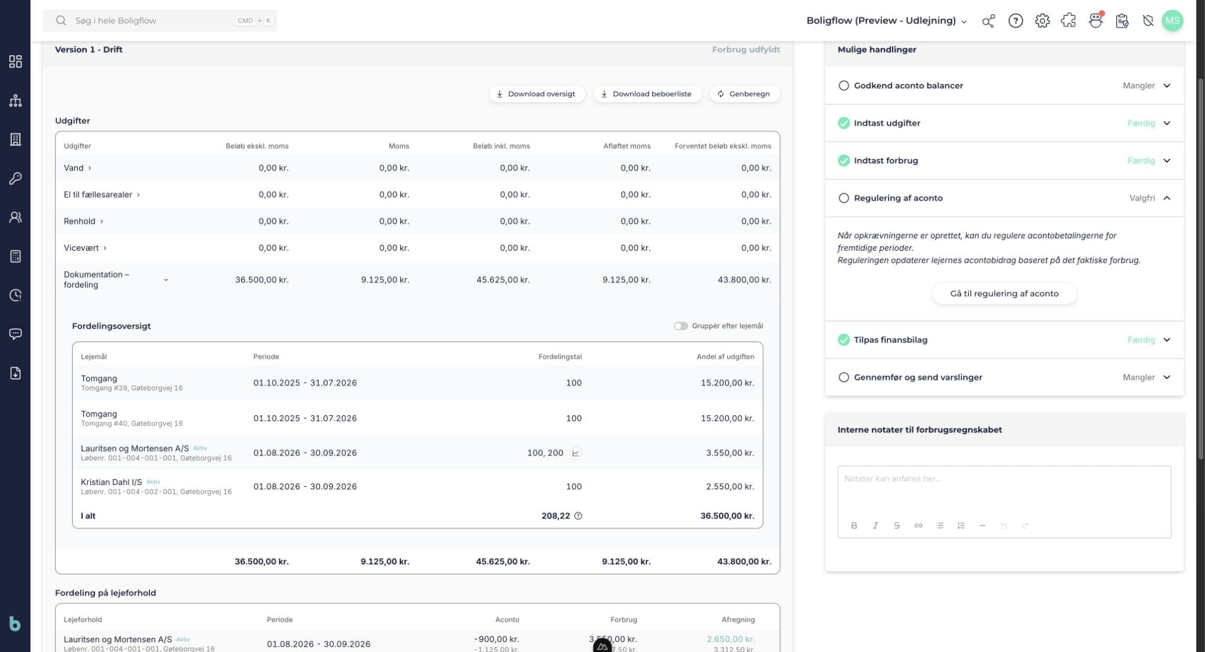Image resolution: width=1205 pixels, height=652 pixels.
Task: Click Download oversigt button
Action: point(536,94)
